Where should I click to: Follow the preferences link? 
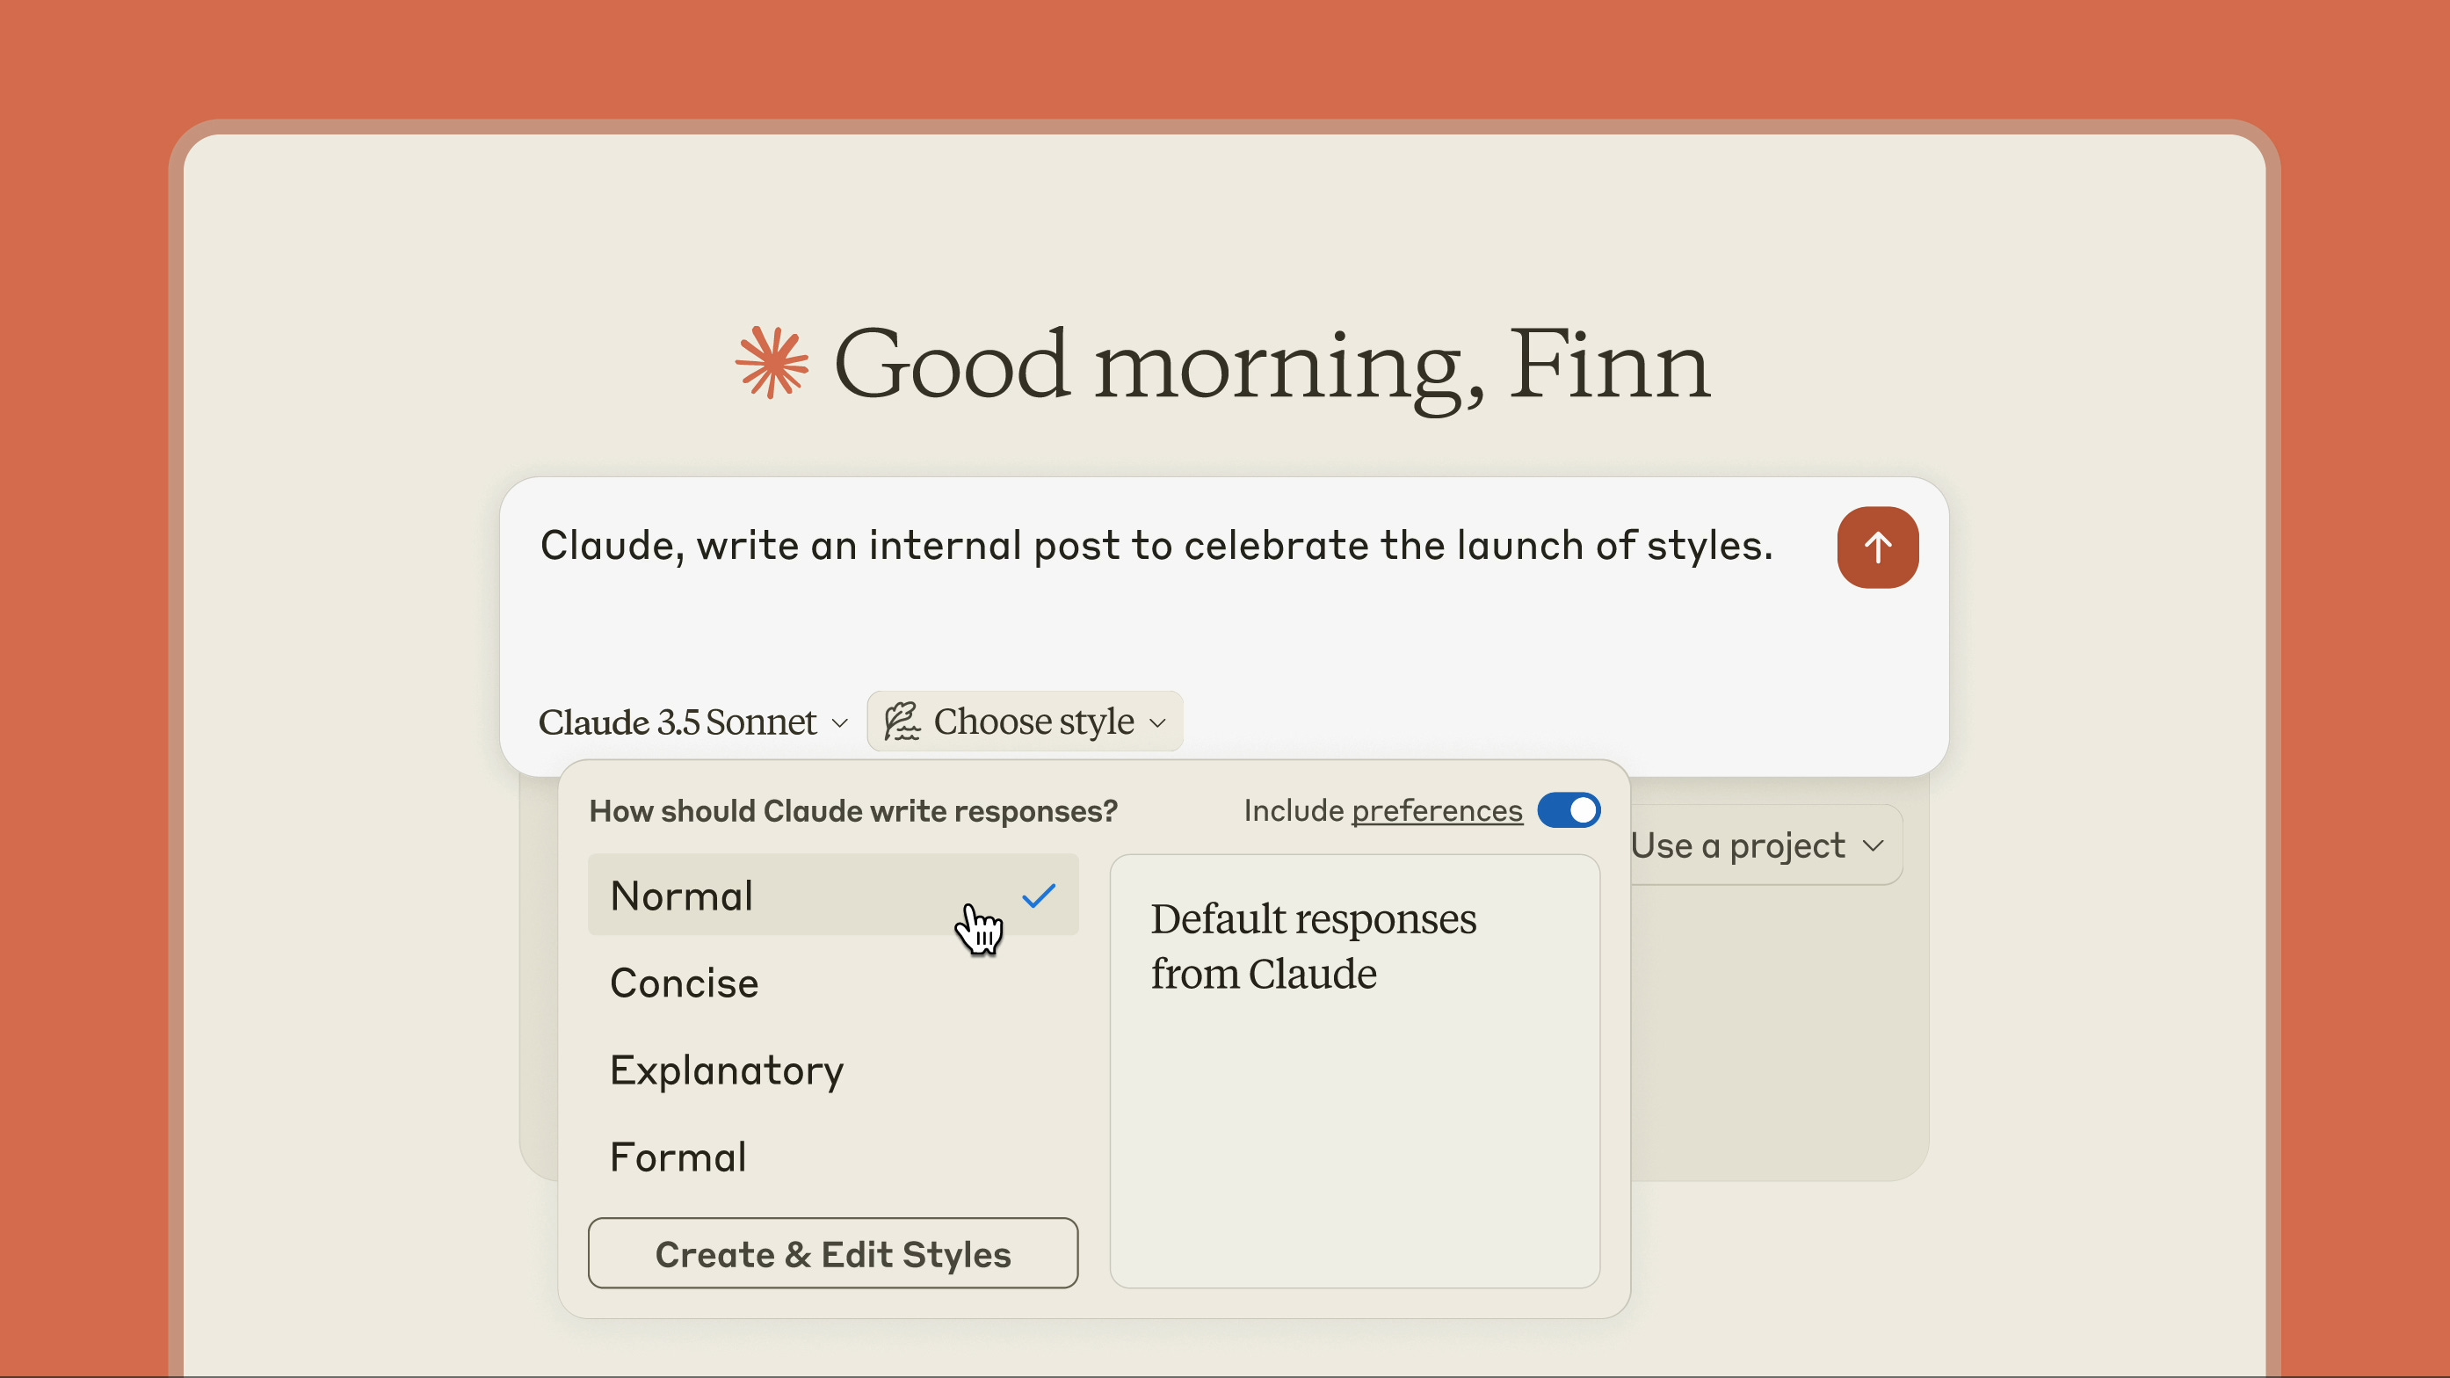click(x=1437, y=810)
